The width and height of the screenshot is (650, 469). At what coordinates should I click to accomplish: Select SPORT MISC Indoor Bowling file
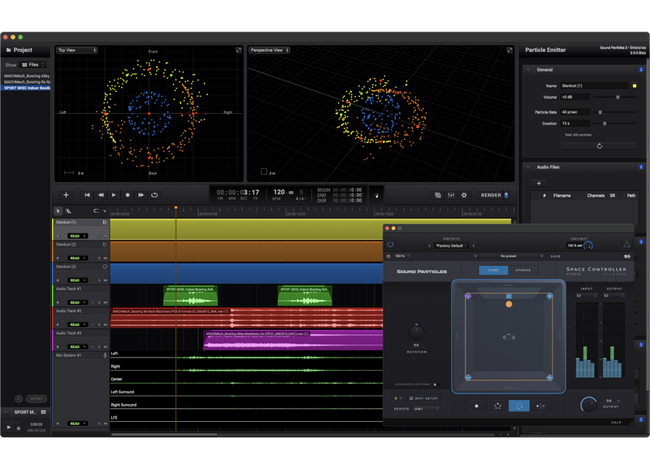pos(27,88)
